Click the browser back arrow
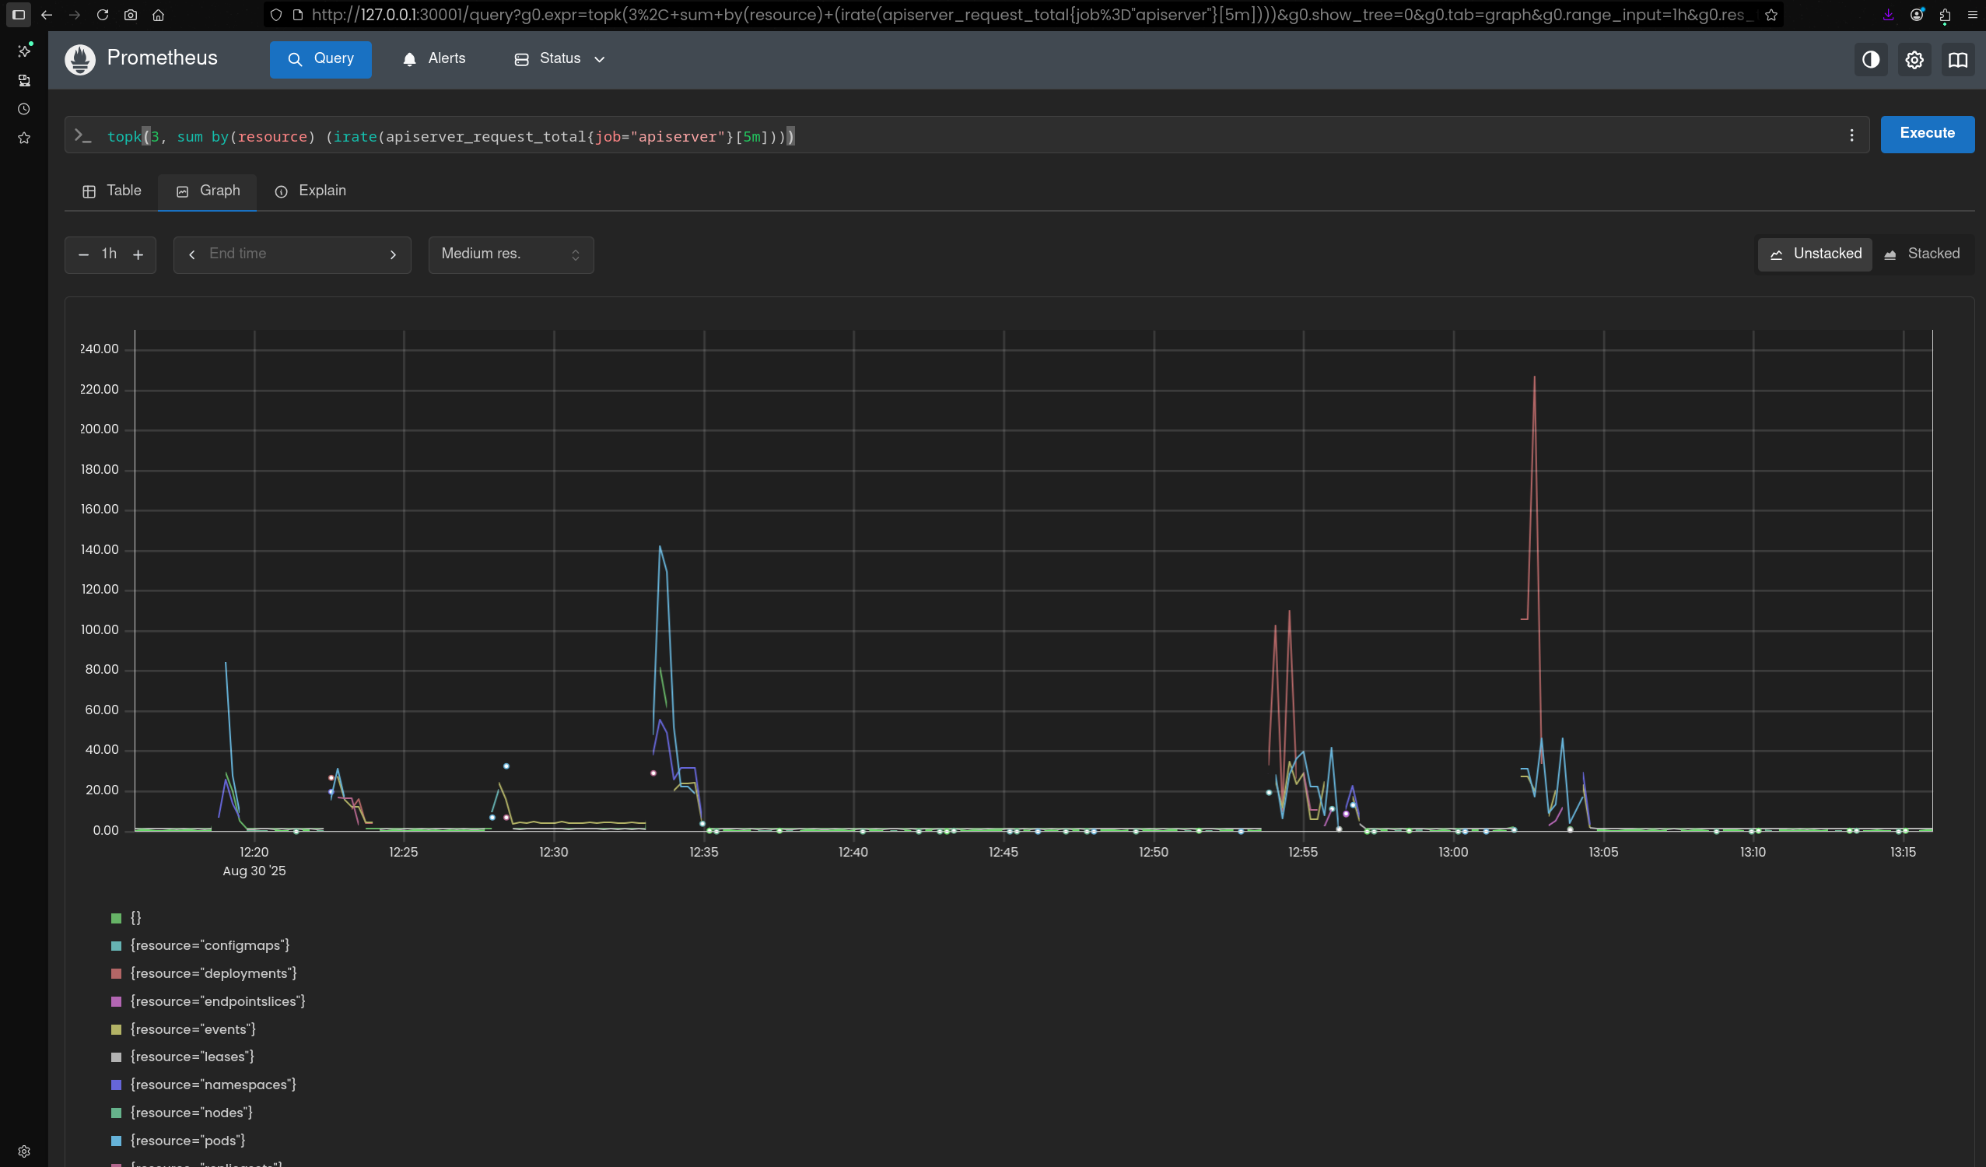The height and width of the screenshot is (1167, 1986). pos(47,15)
